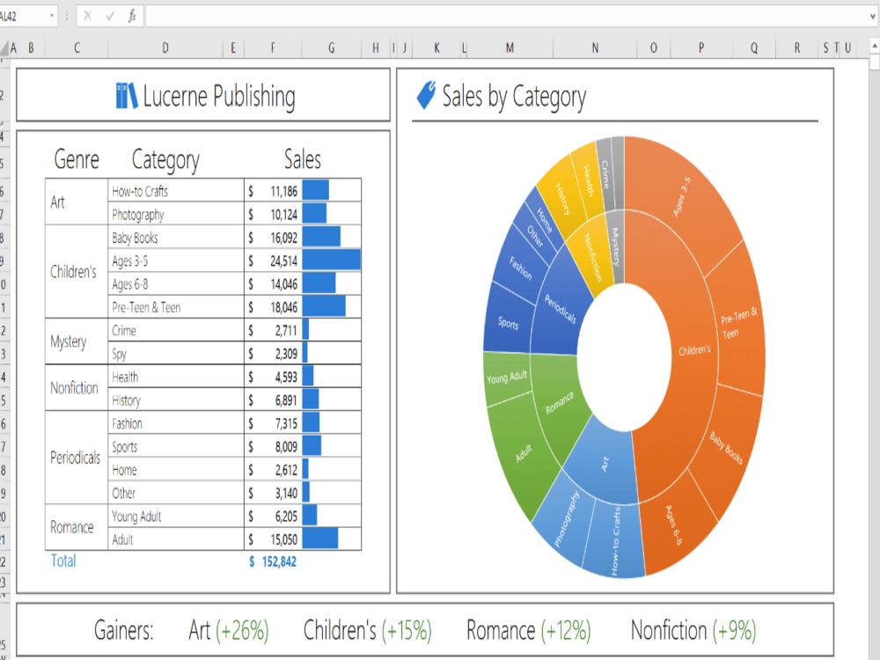Image resolution: width=880 pixels, height=660 pixels.
Task: Select the Children's genre cell
Action: 77,272
